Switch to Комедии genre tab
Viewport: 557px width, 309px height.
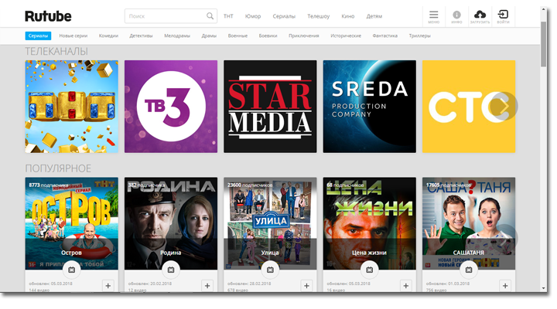[x=109, y=36]
